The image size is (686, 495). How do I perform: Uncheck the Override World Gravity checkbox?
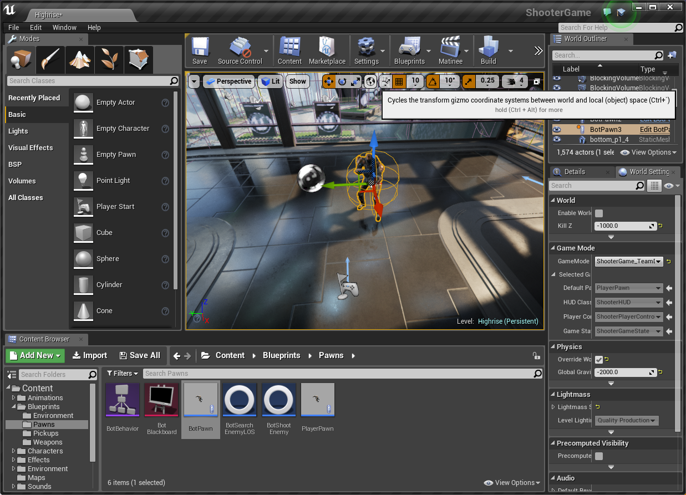click(599, 360)
